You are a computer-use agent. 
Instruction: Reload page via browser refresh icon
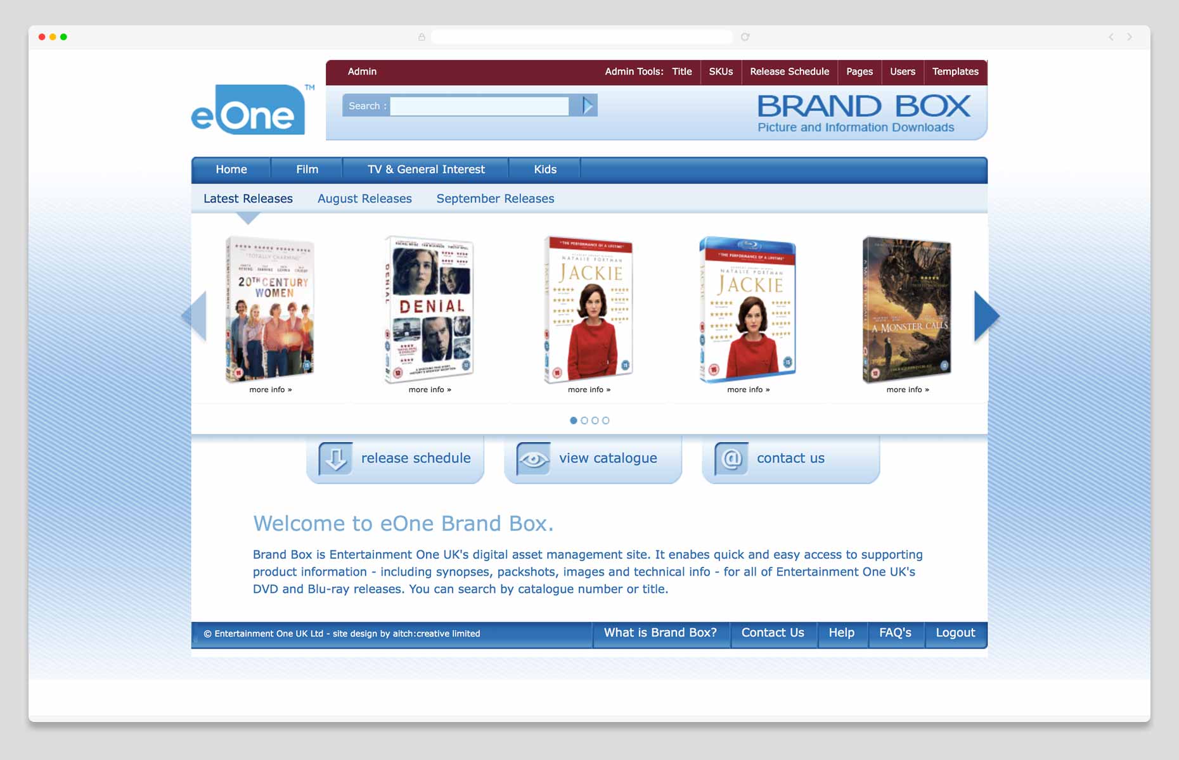point(745,37)
